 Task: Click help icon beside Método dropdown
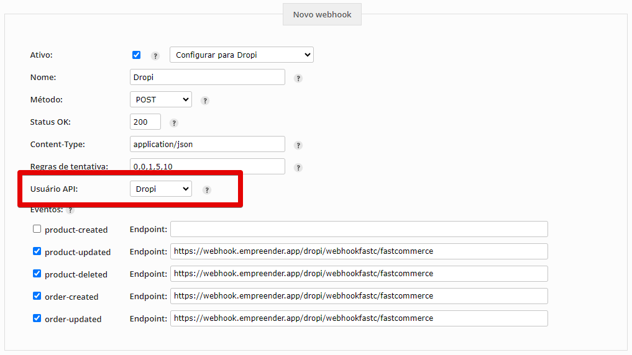click(205, 101)
